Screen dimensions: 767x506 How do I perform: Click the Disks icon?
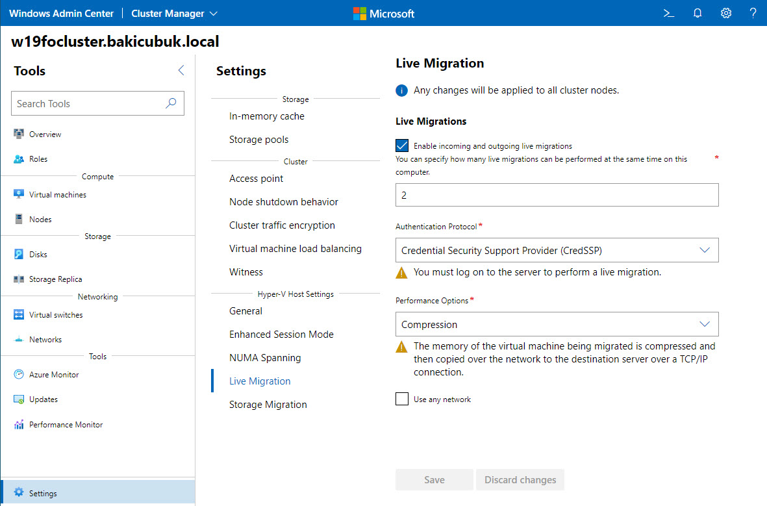[19, 255]
